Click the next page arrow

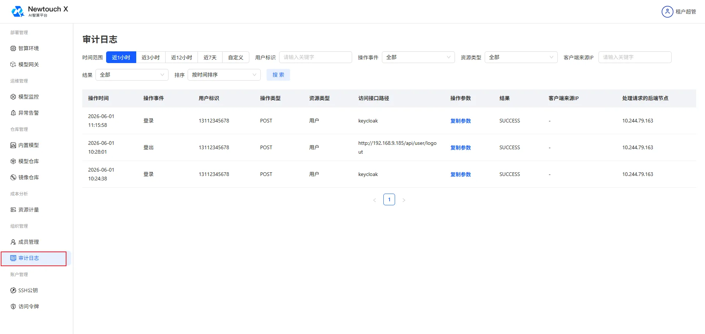click(404, 200)
